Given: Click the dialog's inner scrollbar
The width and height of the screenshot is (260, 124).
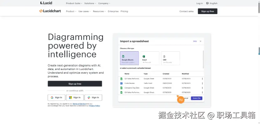Looking at the screenshot, I should coord(203,59).
